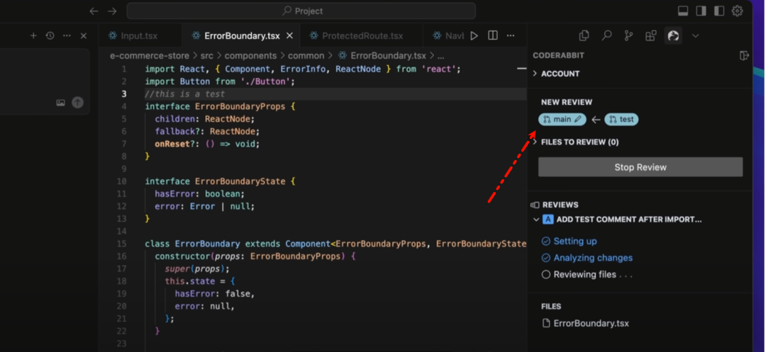This screenshot has height=352, width=766.
Task: Split the editor with split icon
Action: coord(493,35)
